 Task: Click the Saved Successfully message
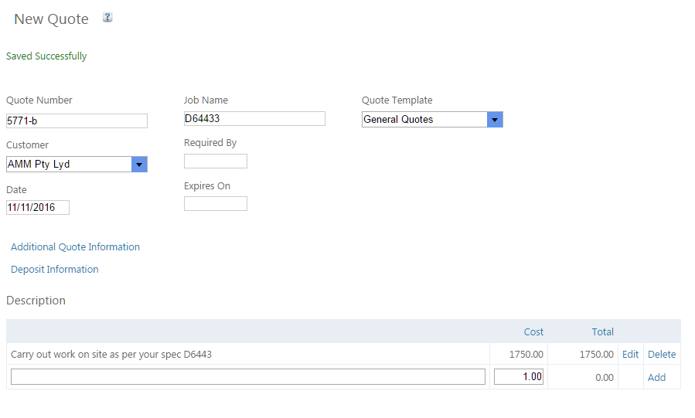click(x=46, y=56)
